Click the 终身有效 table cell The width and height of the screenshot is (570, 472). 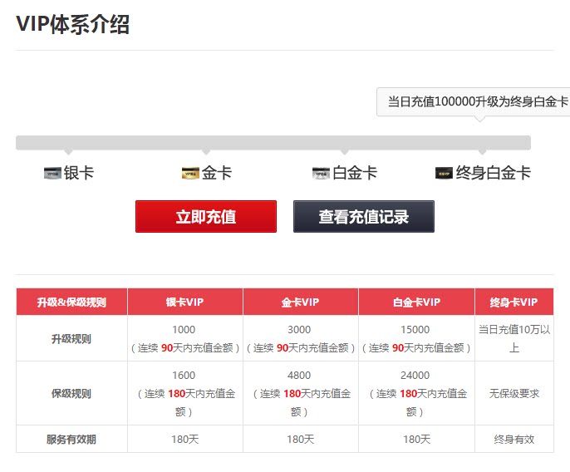(x=513, y=439)
